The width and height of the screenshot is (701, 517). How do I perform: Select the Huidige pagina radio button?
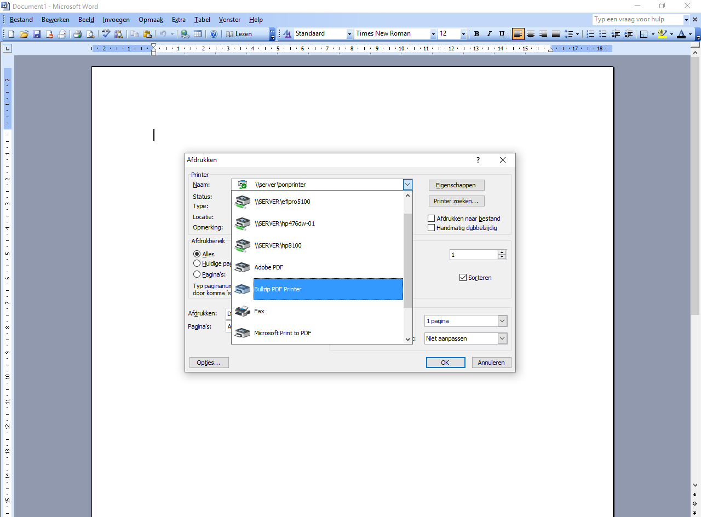click(x=197, y=263)
